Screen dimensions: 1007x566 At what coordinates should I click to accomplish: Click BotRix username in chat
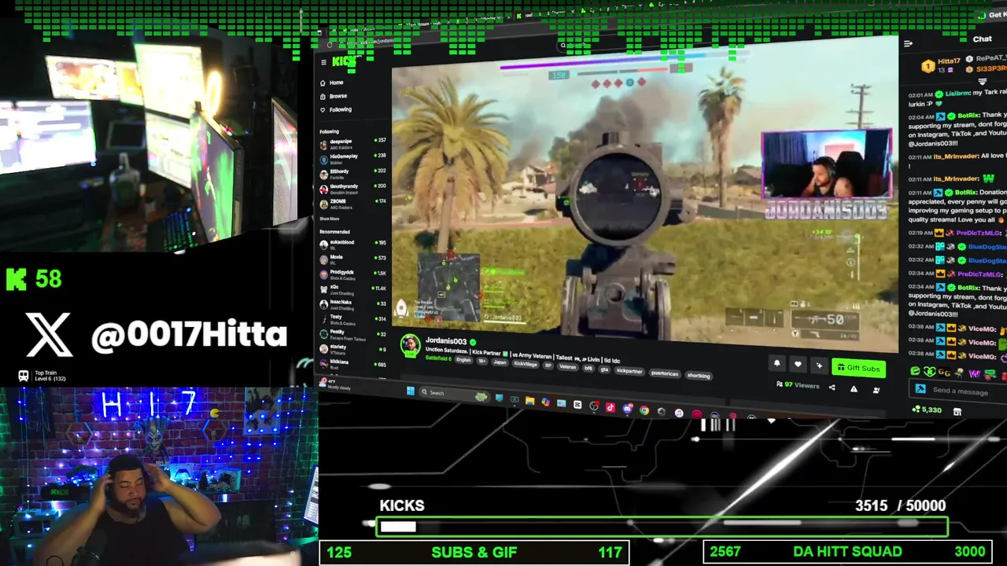coord(968,116)
